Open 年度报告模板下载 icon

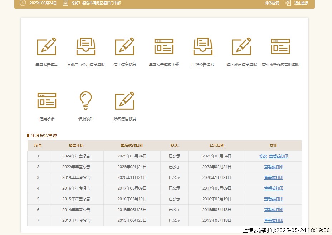point(163,46)
